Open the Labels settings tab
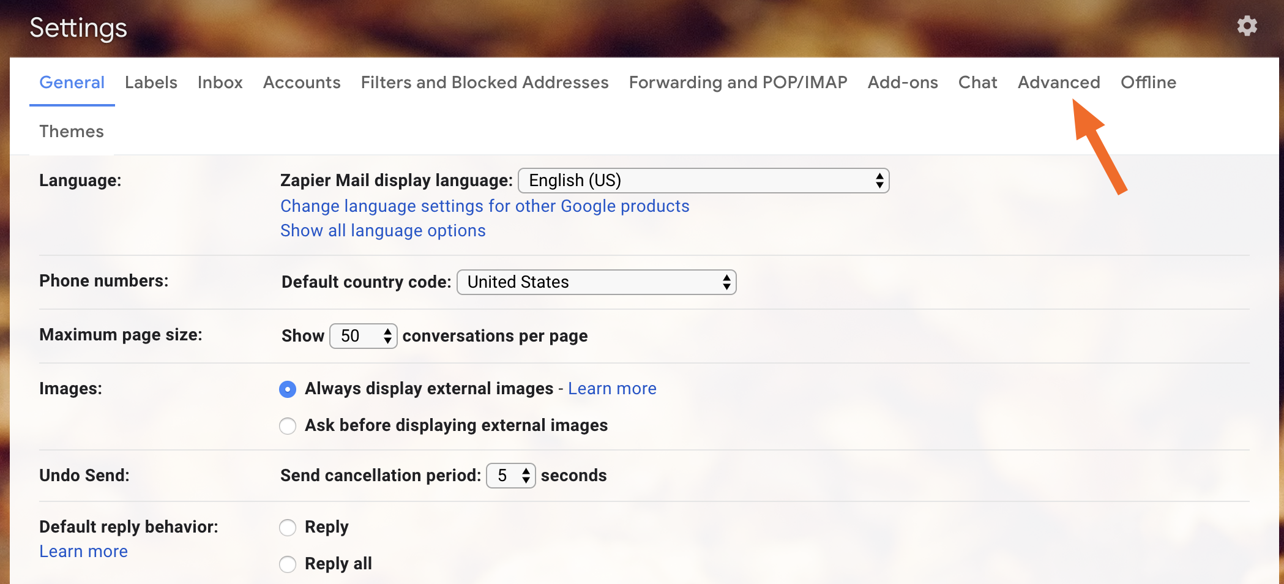The image size is (1284, 584). (x=151, y=83)
